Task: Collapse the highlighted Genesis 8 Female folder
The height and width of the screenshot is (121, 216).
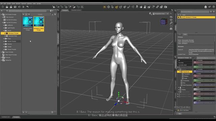Action: click(x=5, y=33)
